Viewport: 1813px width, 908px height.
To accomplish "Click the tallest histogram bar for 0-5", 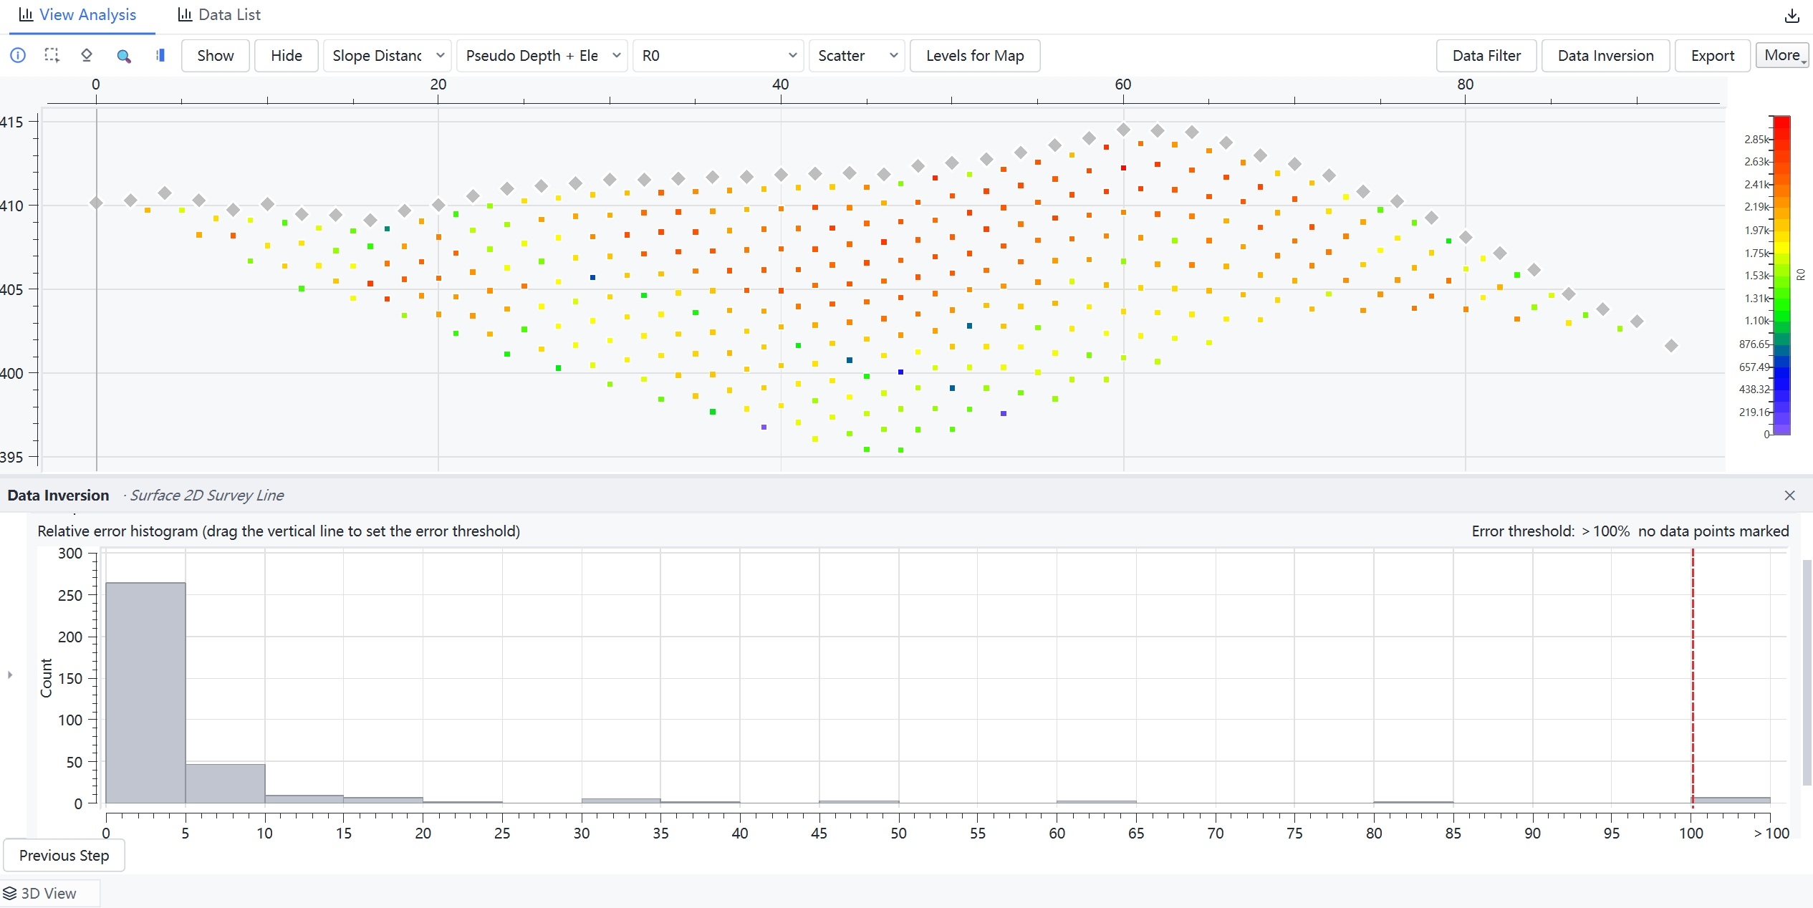I will (x=145, y=693).
